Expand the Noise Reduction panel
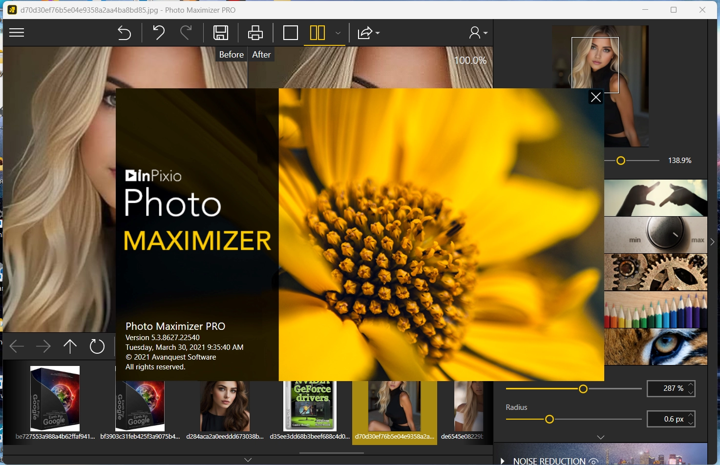Screen dimensions: 720x465 click(x=502, y=461)
